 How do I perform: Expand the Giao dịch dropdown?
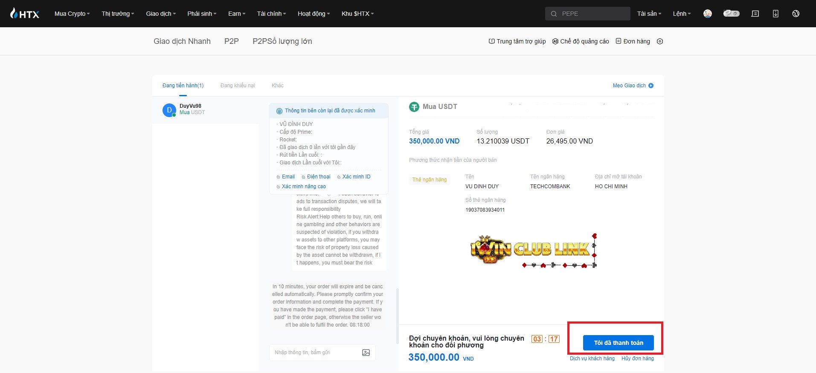(x=161, y=14)
